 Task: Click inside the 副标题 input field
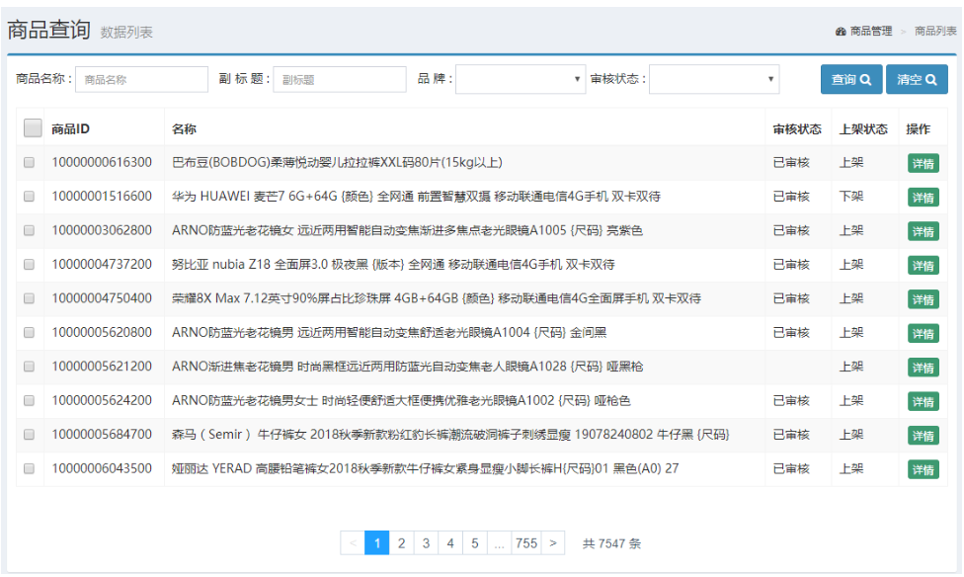(340, 79)
